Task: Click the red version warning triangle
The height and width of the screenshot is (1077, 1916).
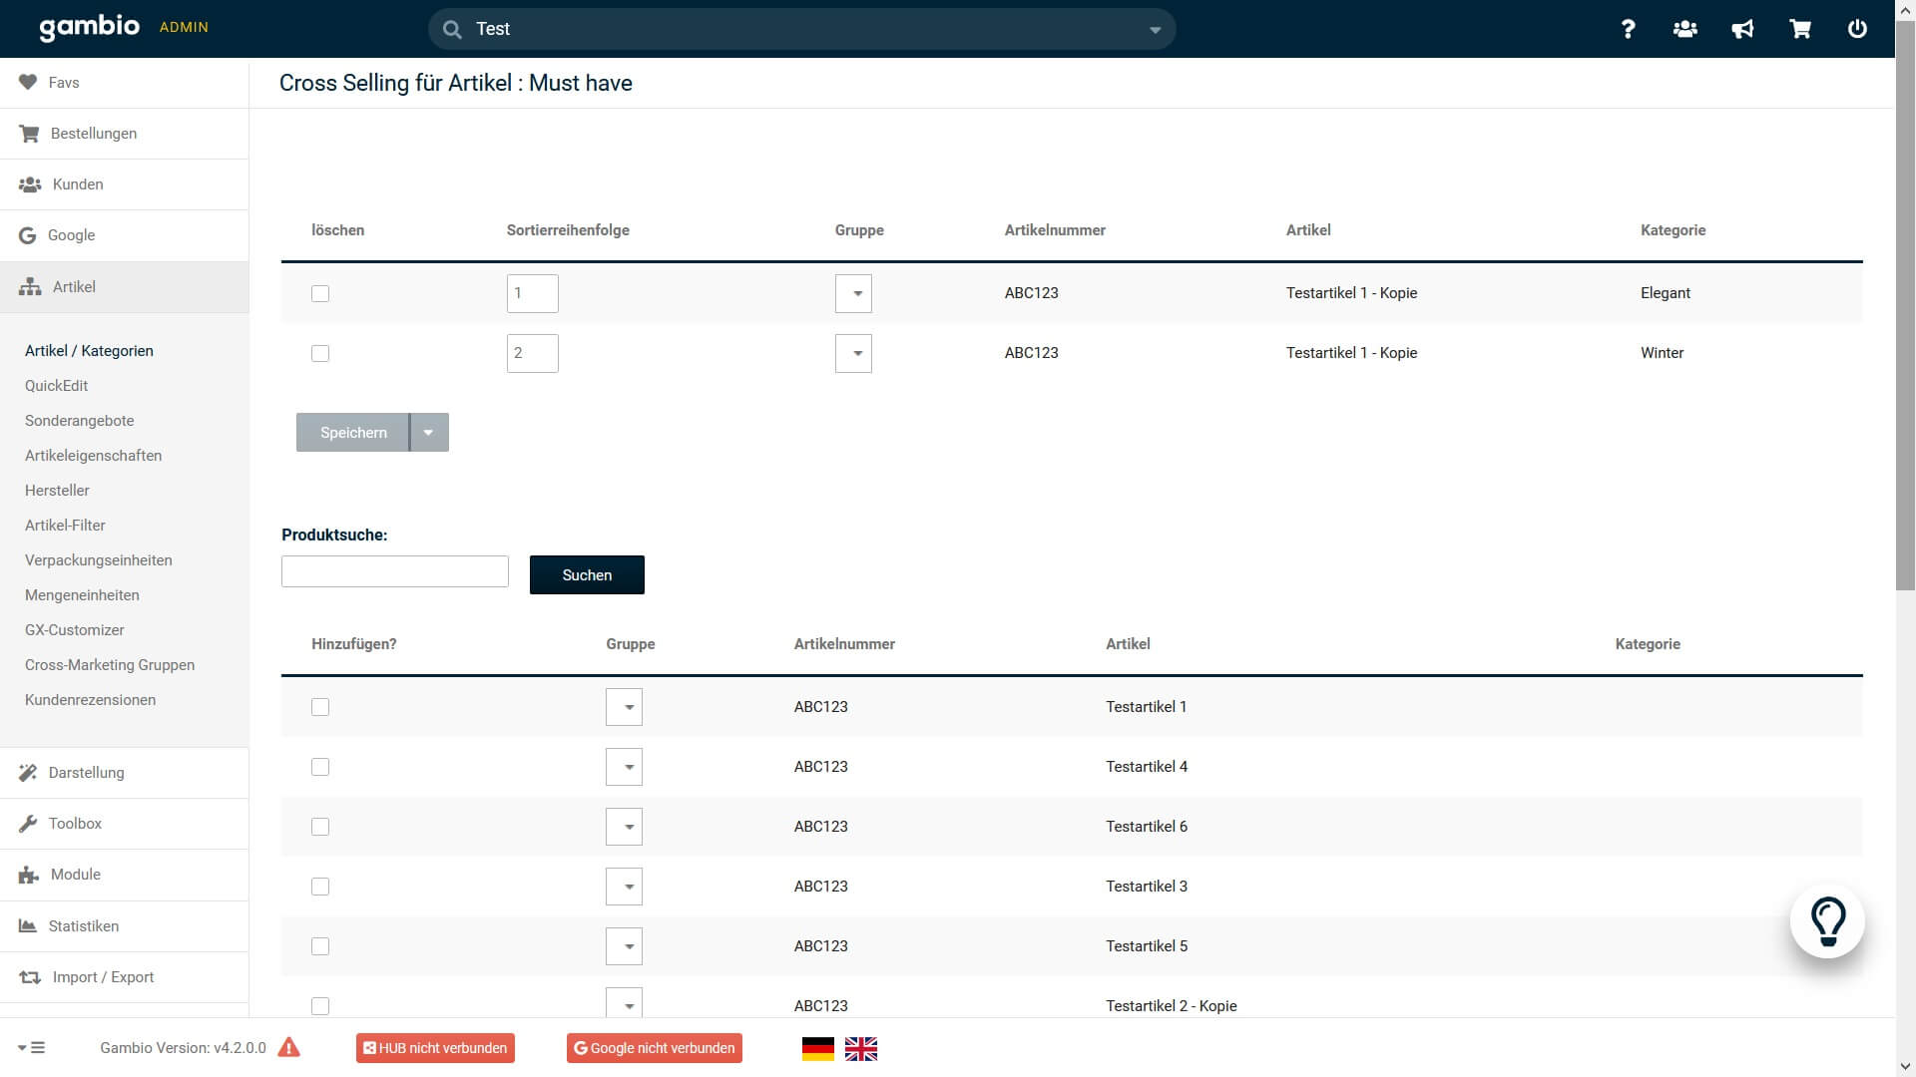Action: pyautogui.click(x=288, y=1047)
